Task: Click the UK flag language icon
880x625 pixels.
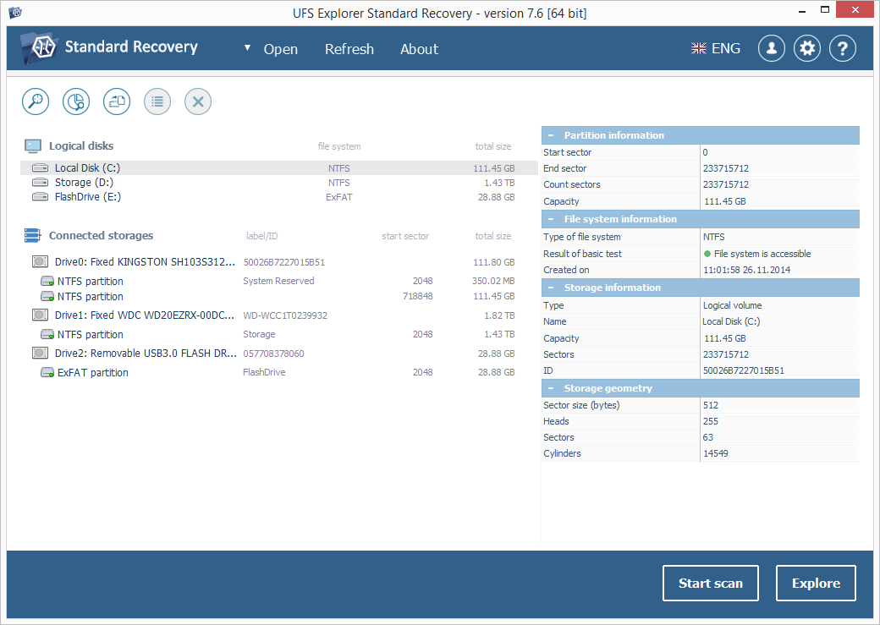Action: (x=699, y=49)
